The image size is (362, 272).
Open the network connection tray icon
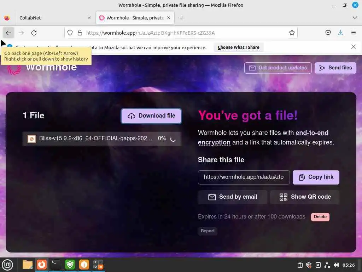327,265
